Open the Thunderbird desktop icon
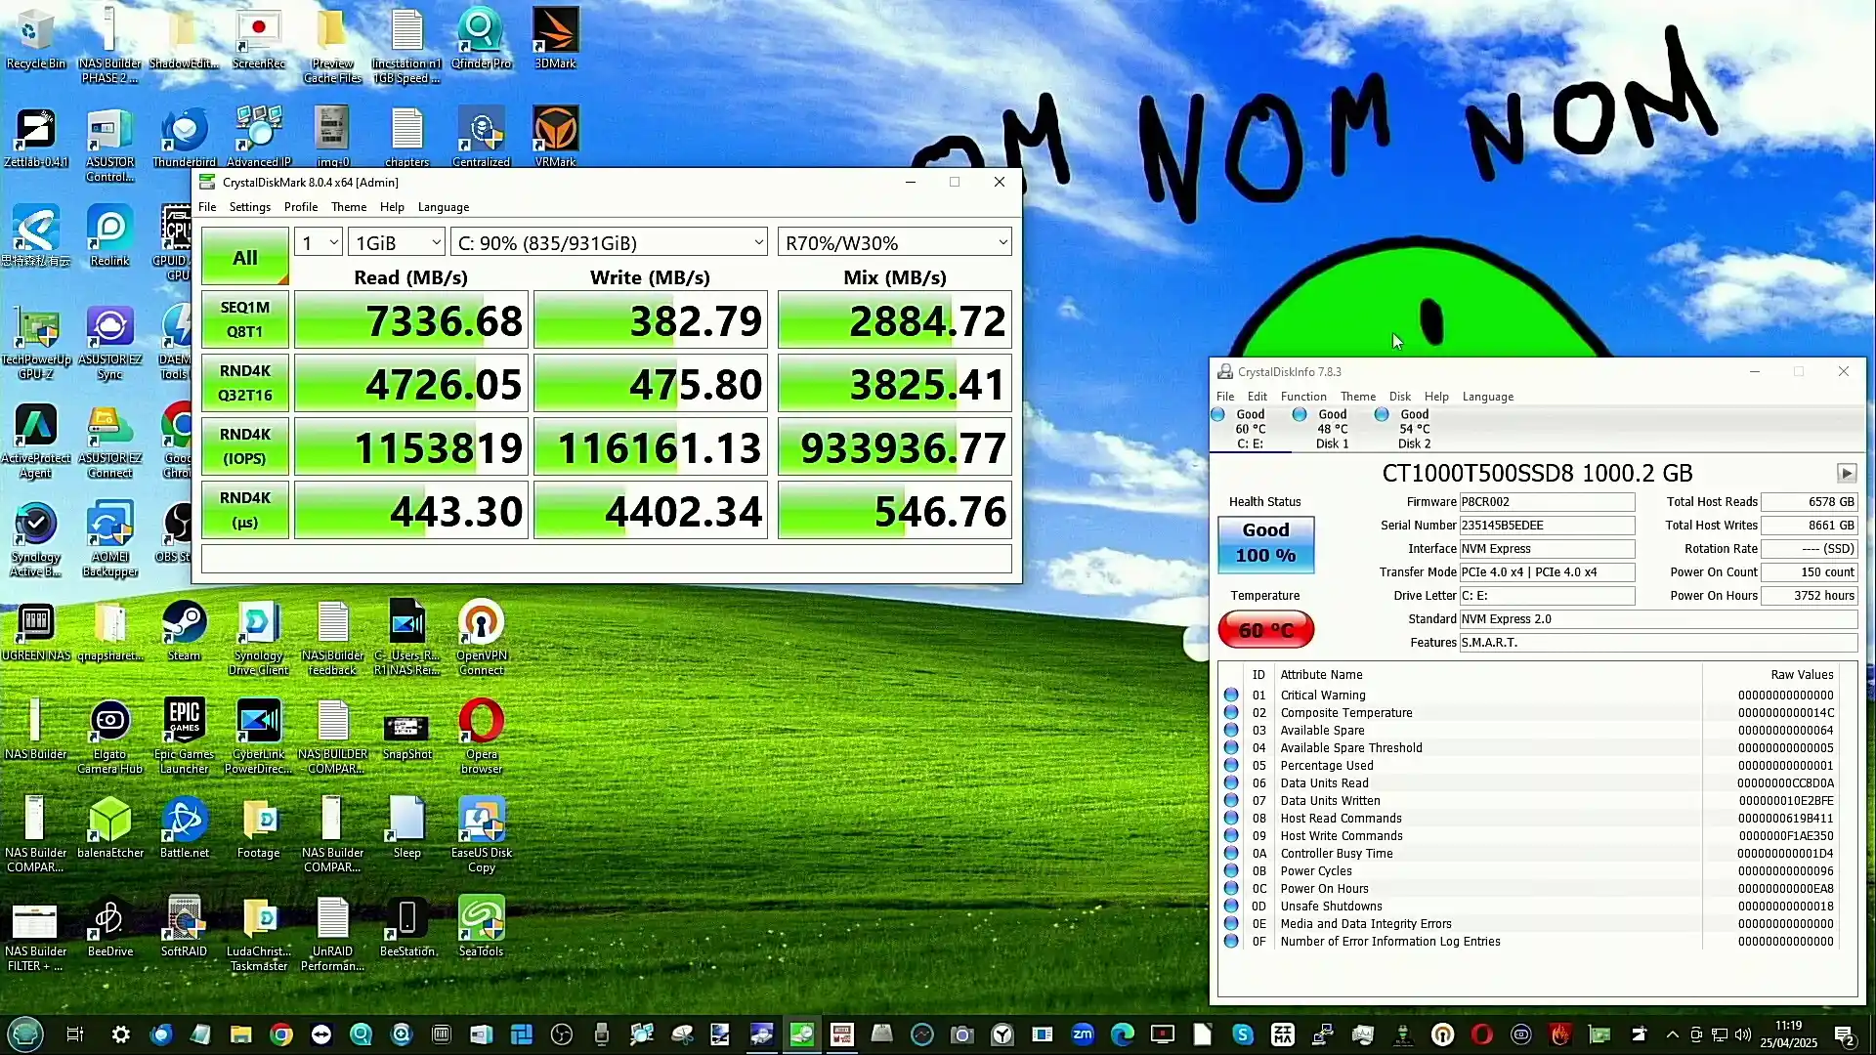The width and height of the screenshot is (1876, 1055). point(185,138)
